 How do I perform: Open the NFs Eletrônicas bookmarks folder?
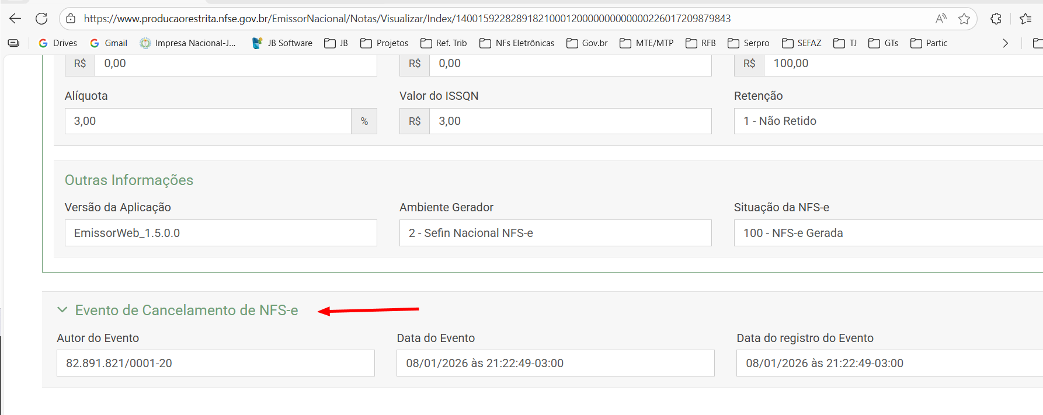point(517,43)
